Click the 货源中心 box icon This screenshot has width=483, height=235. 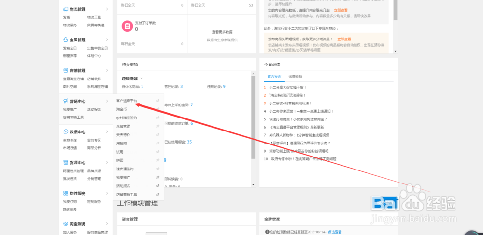pos(66,162)
